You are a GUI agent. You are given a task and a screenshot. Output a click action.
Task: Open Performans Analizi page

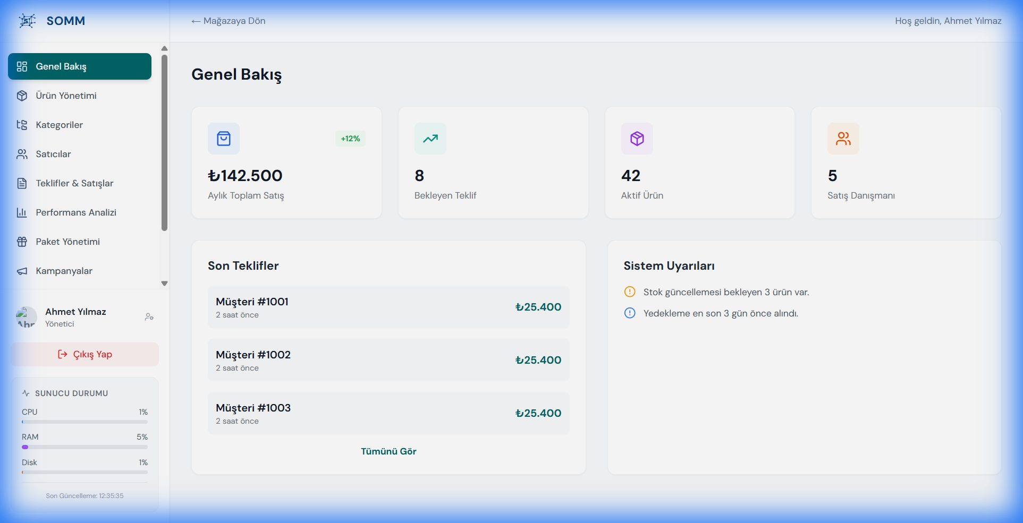tap(76, 212)
